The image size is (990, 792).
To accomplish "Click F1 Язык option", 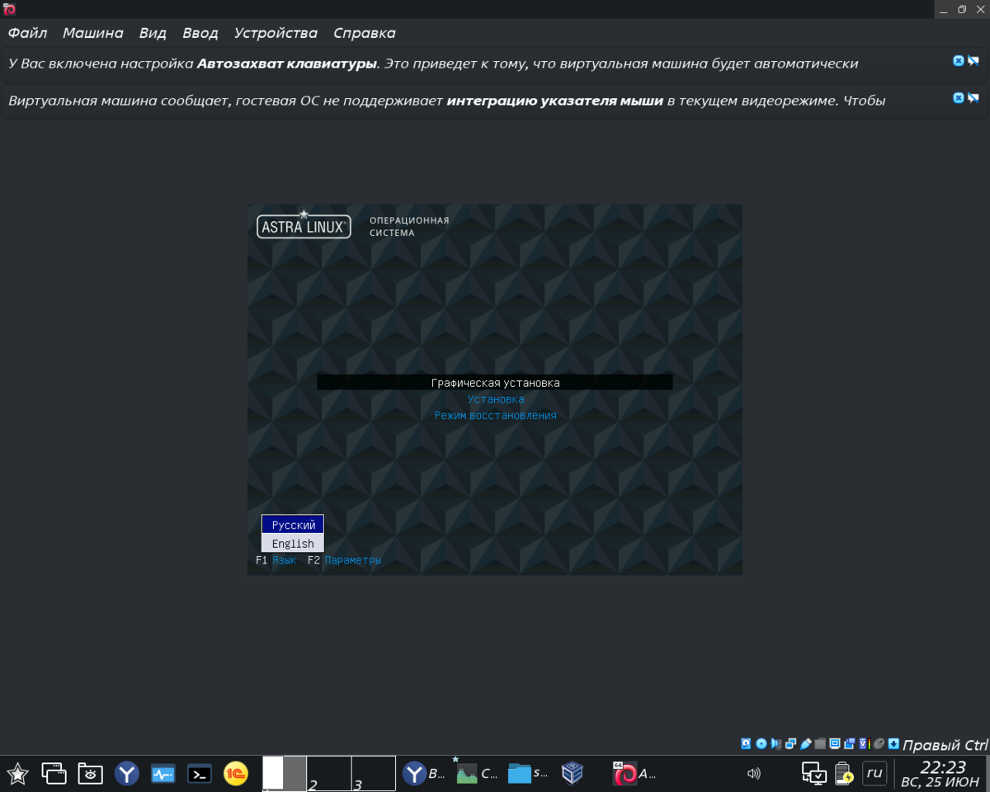I will pyautogui.click(x=276, y=560).
